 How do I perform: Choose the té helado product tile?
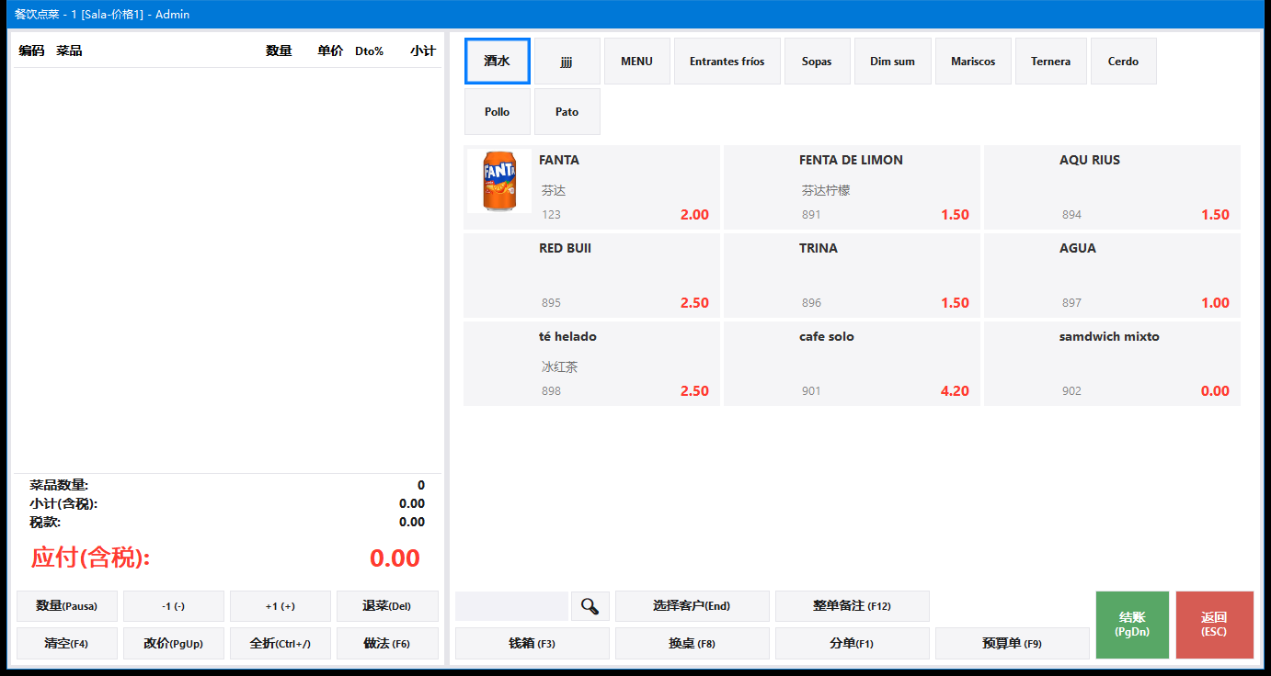591,364
